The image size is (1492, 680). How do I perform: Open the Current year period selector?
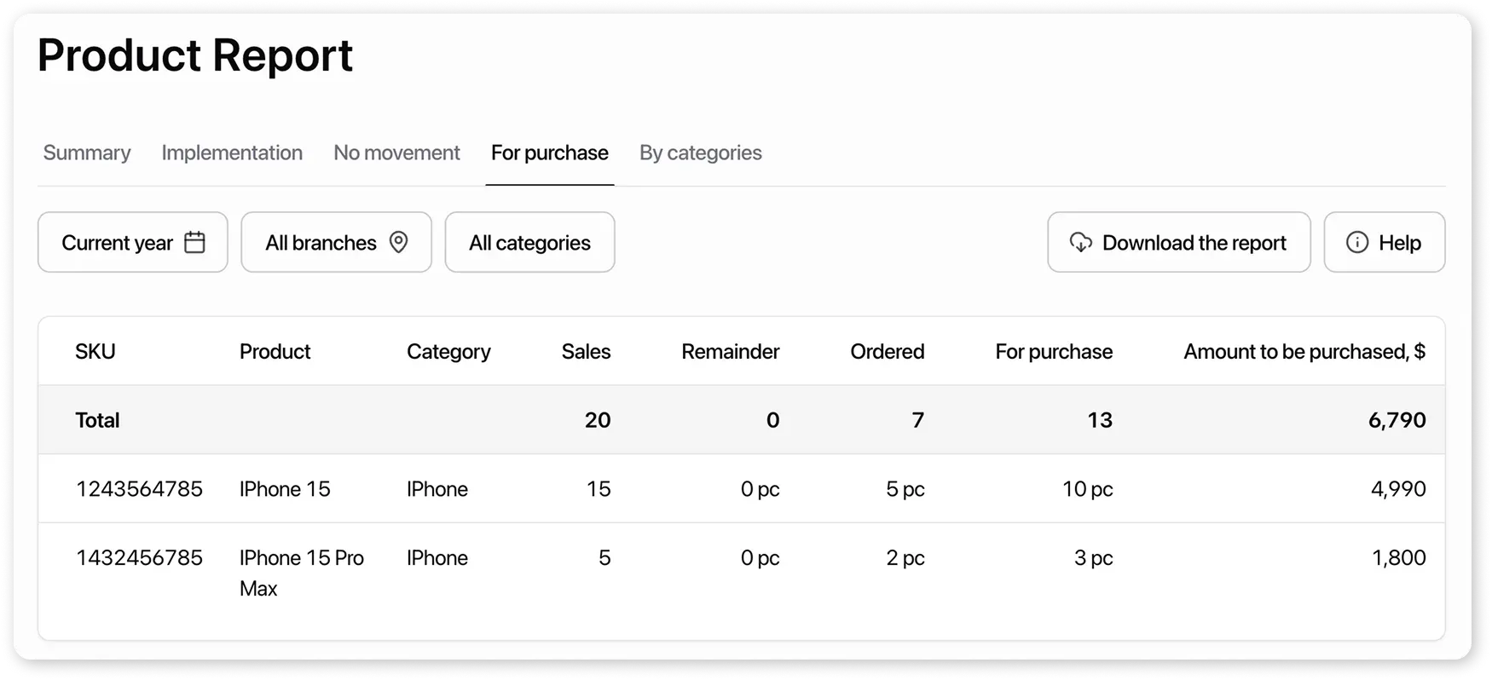click(x=132, y=242)
